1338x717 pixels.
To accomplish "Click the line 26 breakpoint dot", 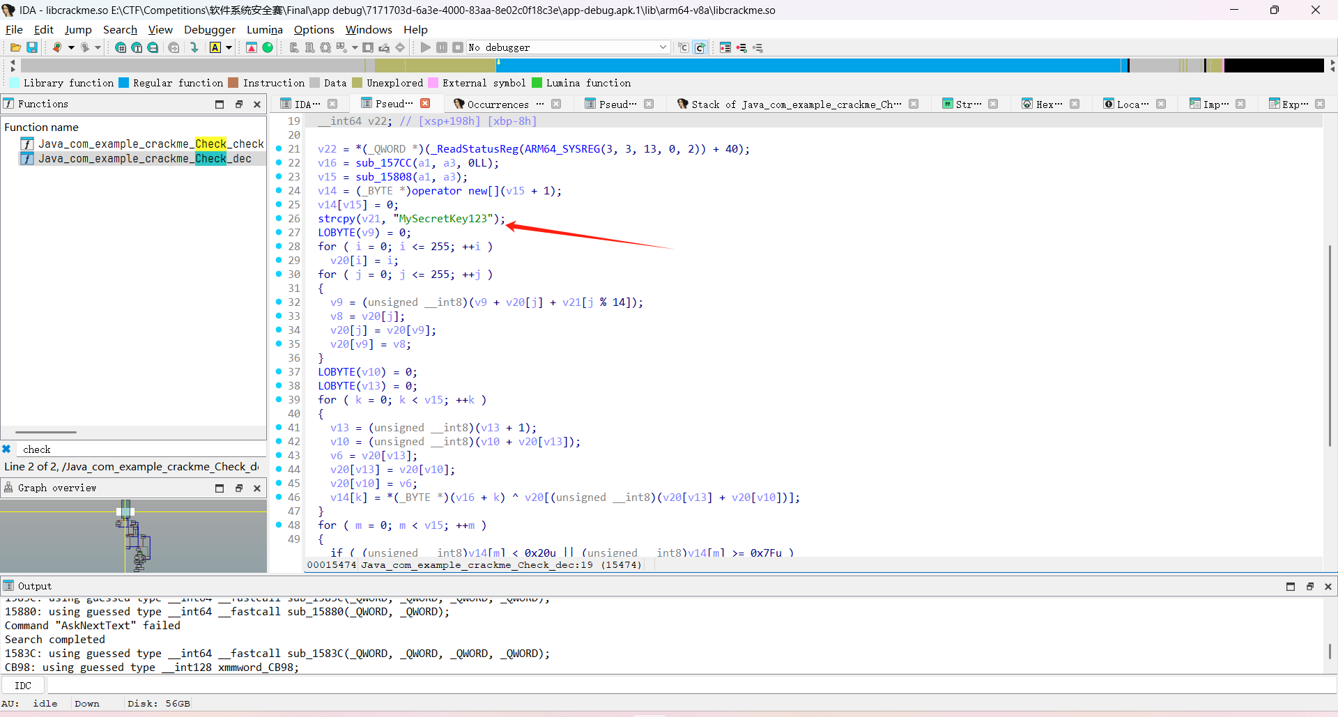I will point(279,219).
